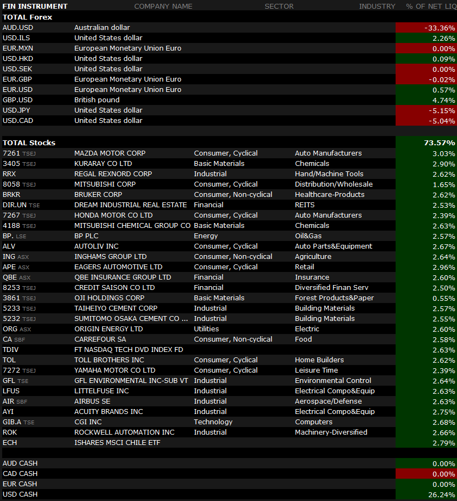Click Auto Parts&Equipment industry cell
The image size is (457, 501).
point(334,246)
